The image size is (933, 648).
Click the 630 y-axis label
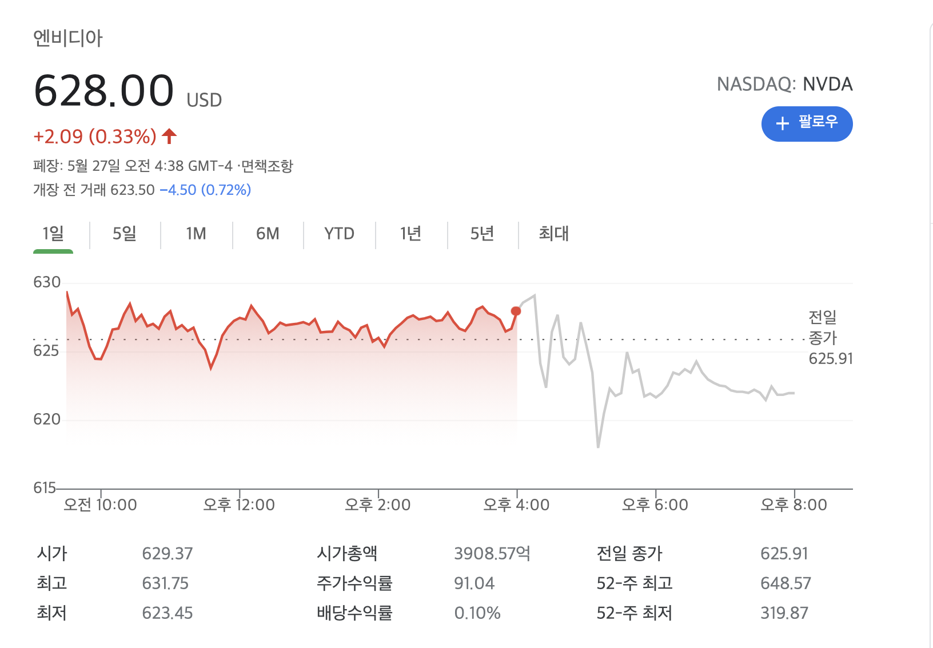click(x=47, y=282)
